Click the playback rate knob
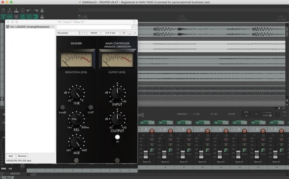289x179 pixels. pos(277,114)
